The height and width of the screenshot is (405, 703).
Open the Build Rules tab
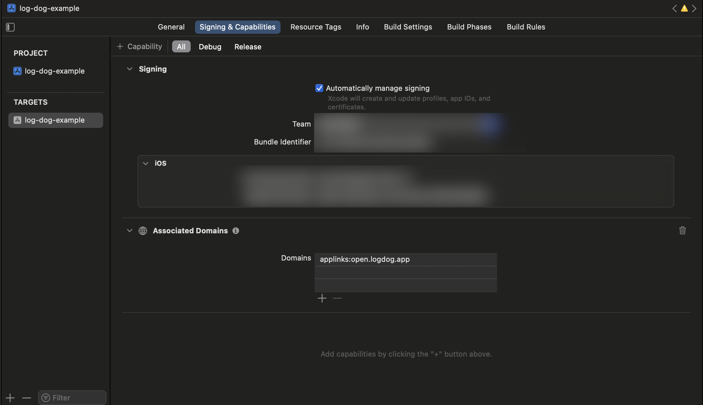[x=526, y=27]
